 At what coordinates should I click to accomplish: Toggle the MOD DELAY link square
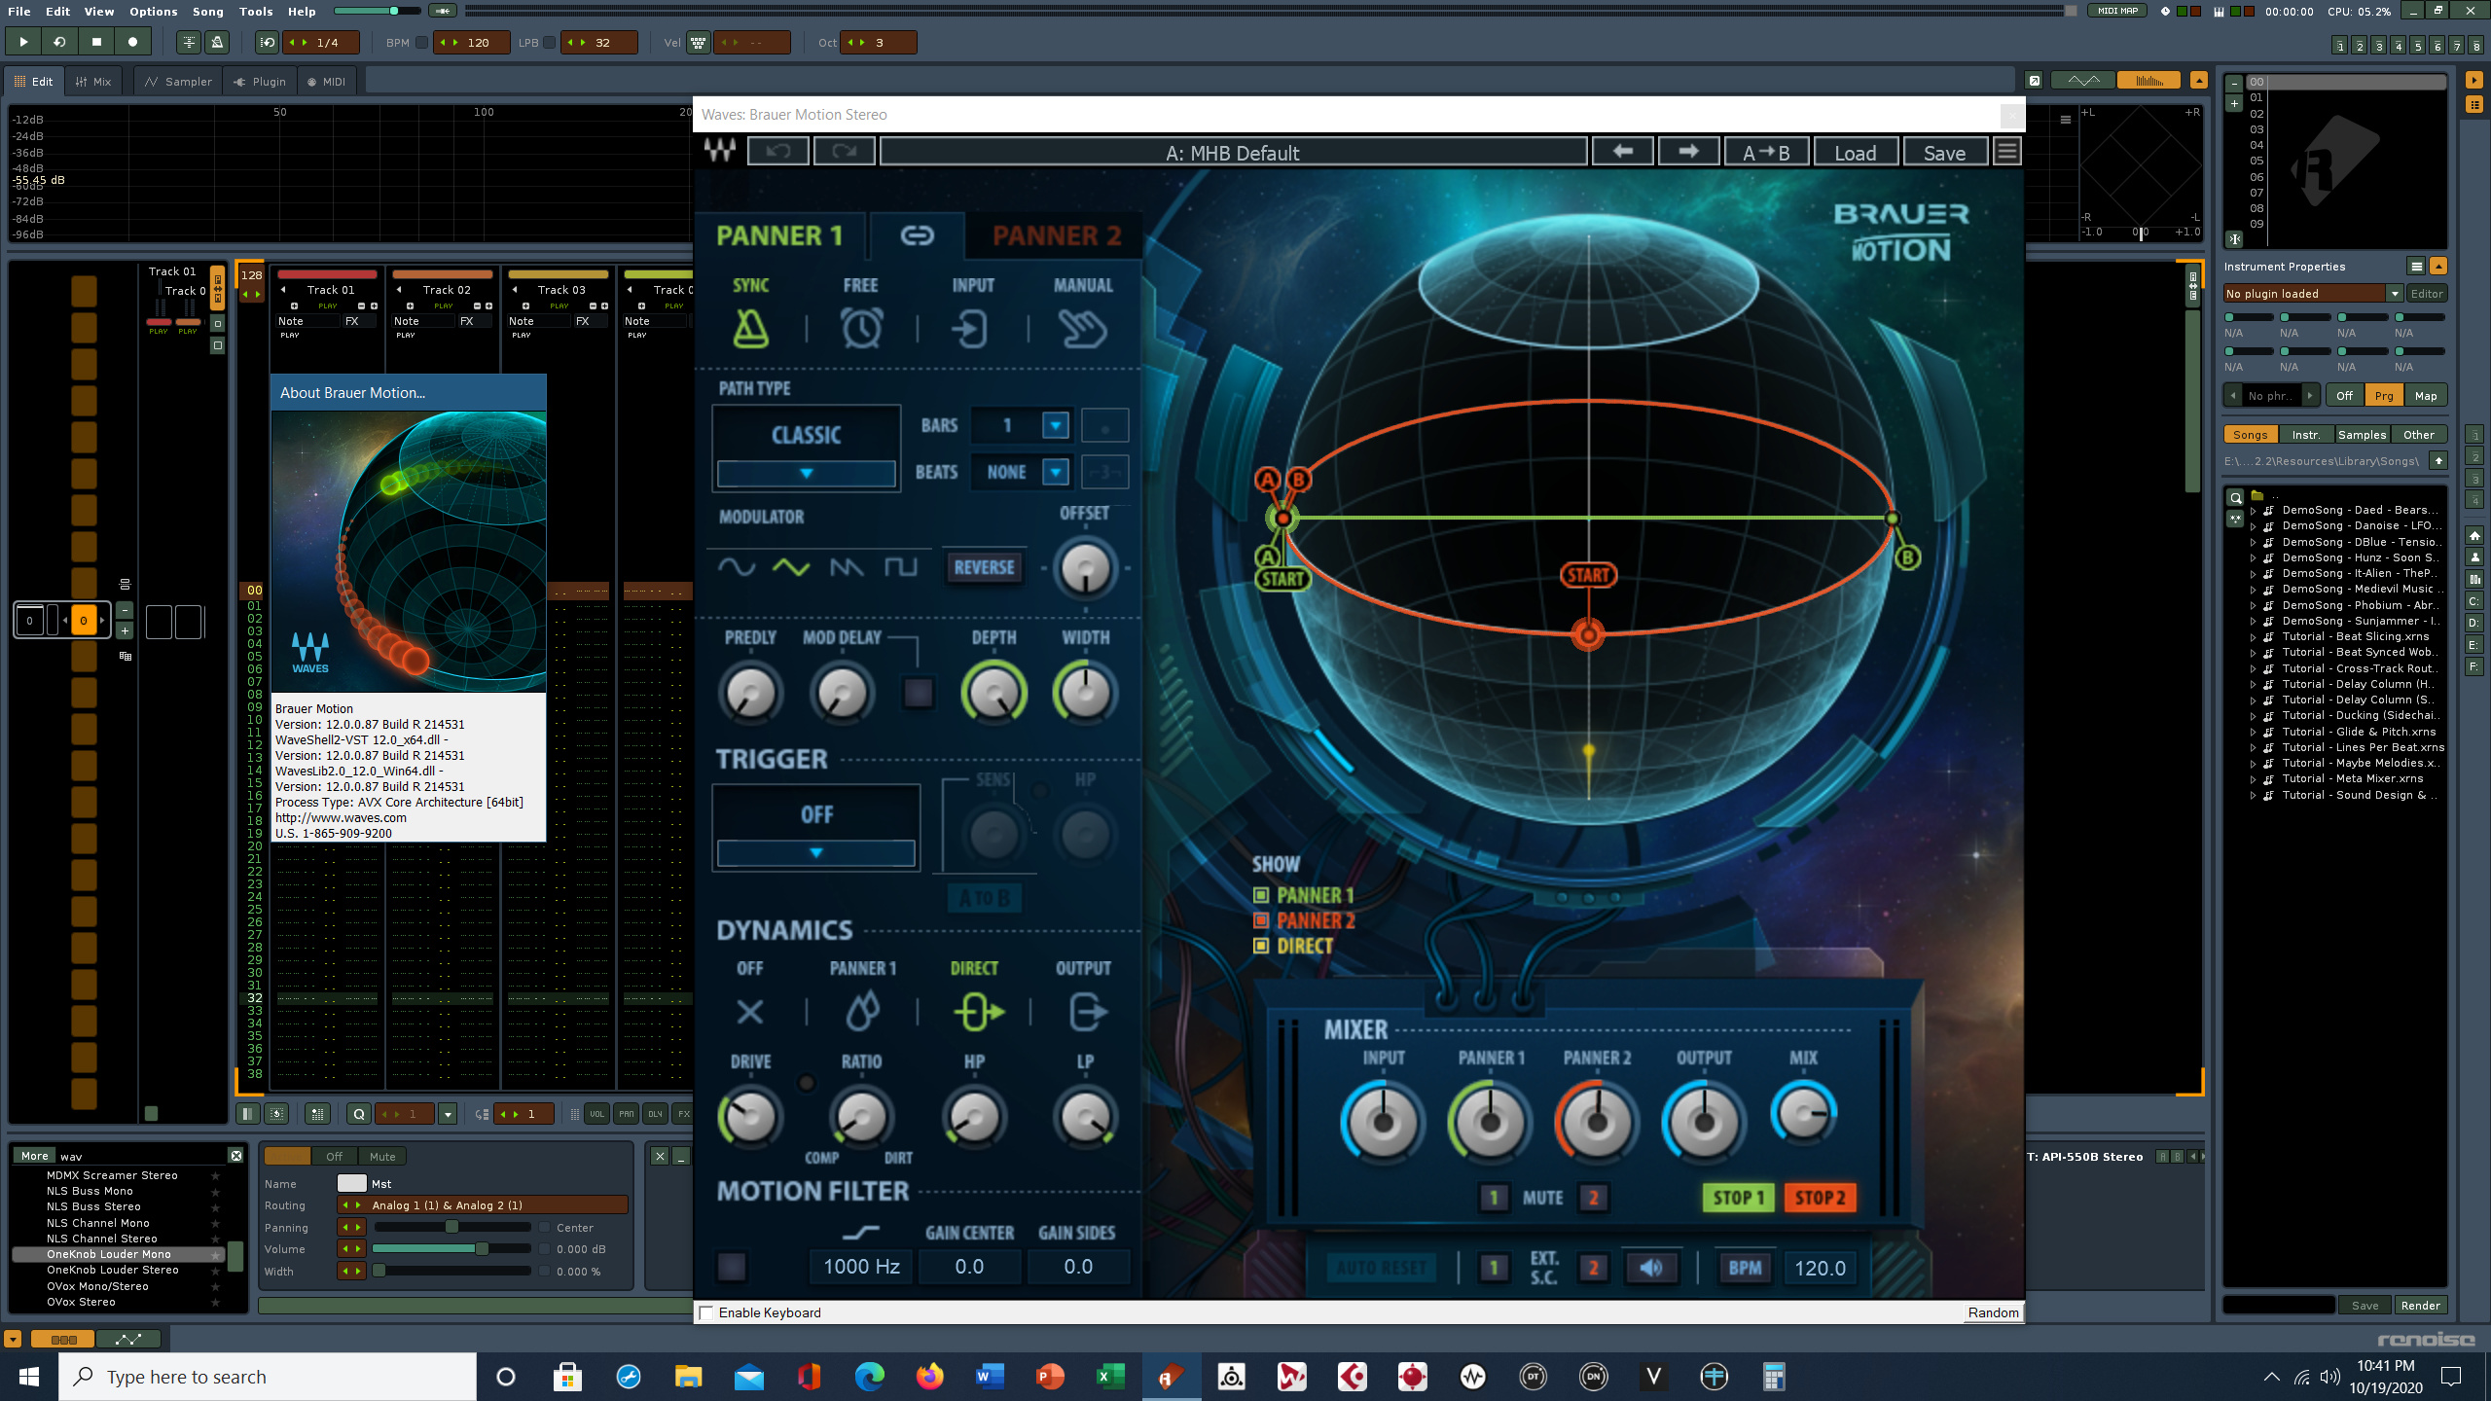pos(918,693)
